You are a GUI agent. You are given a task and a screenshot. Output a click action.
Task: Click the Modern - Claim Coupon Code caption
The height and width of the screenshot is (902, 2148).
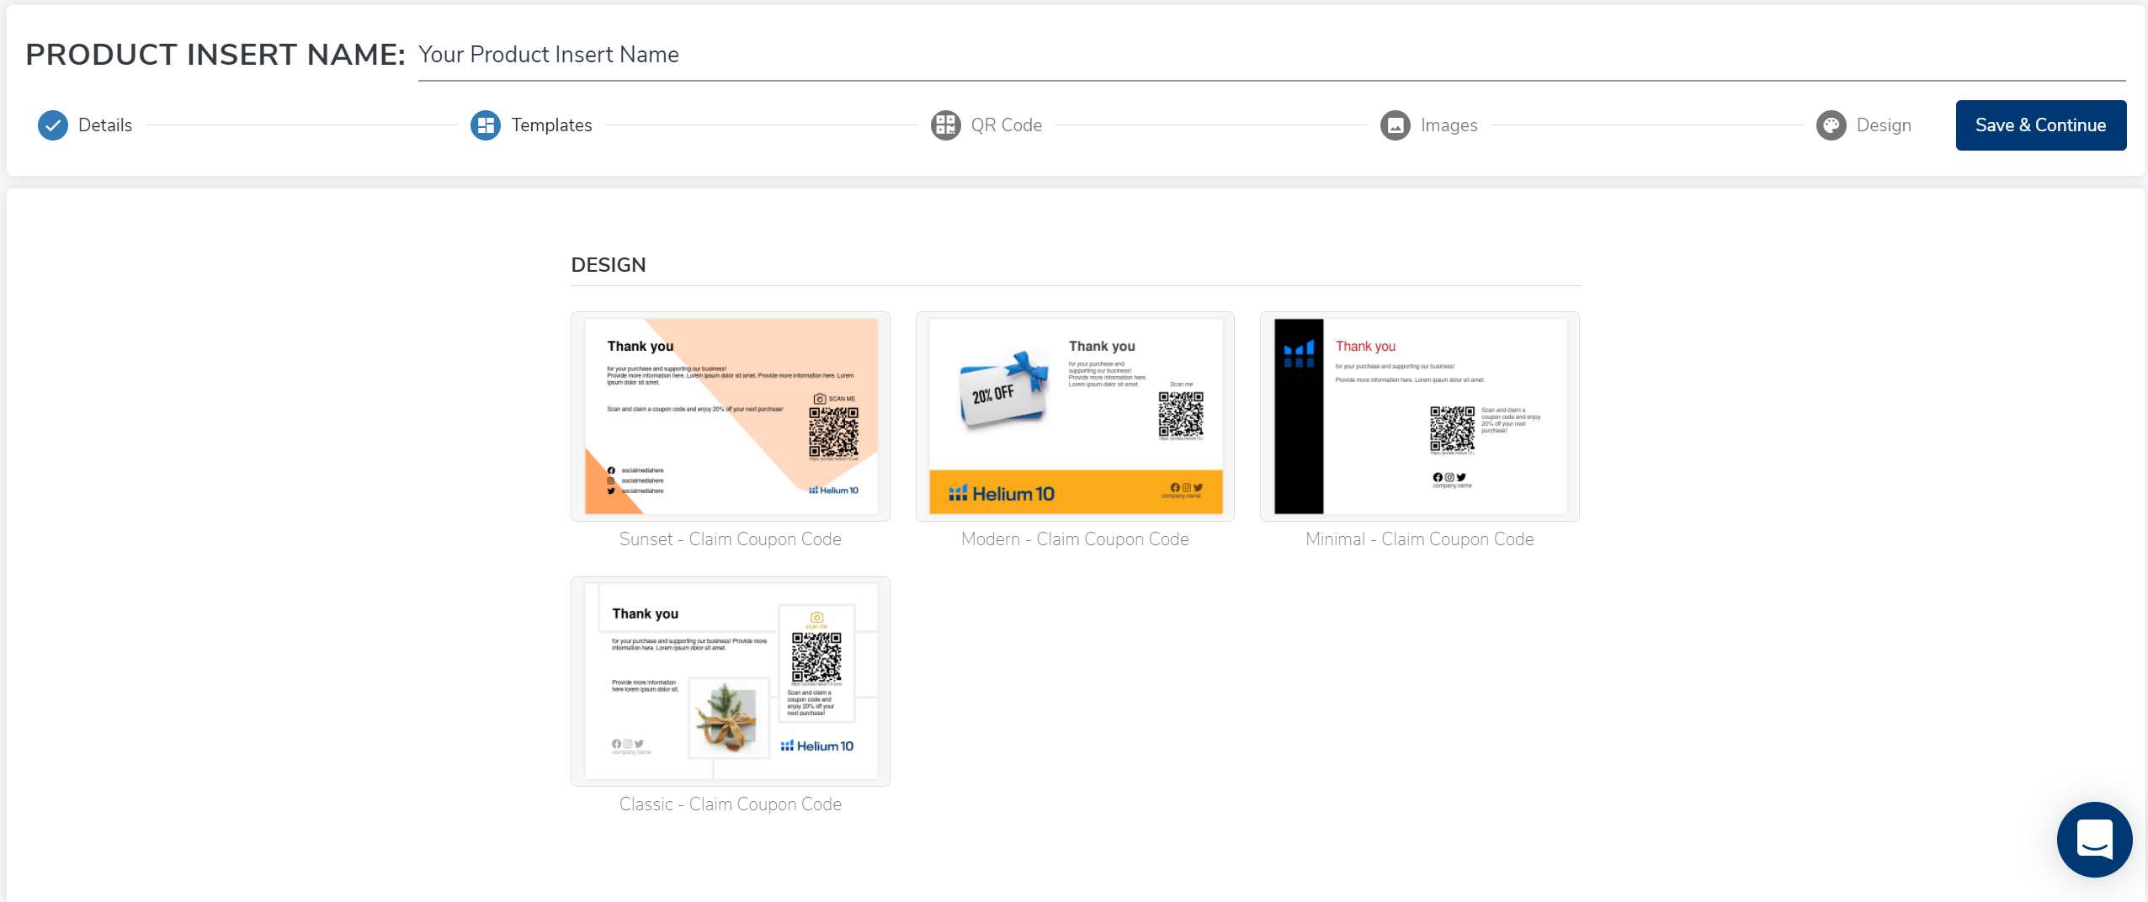click(1075, 539)
